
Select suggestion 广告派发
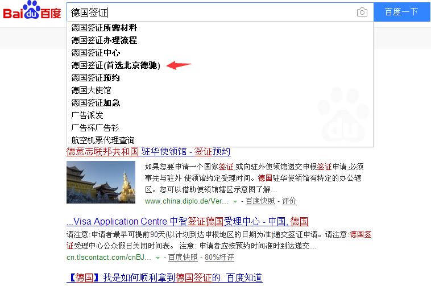click(219, 115)
